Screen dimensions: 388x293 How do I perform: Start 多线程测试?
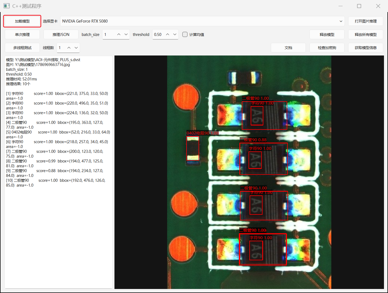coord(22,48)
